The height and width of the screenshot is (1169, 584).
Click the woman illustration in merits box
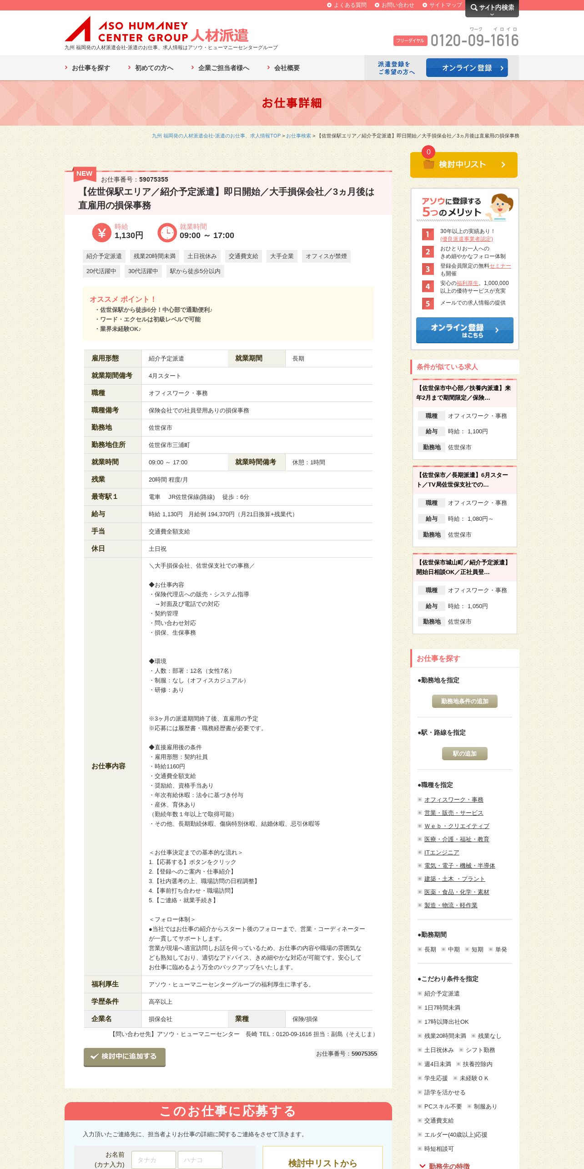pos(500,206)
